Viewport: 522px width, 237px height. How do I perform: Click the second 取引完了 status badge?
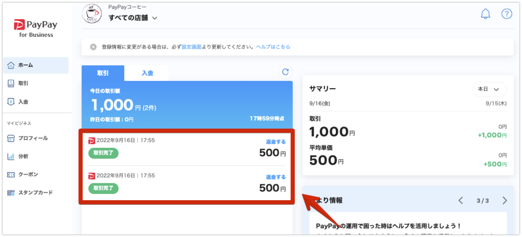click(103, 188)
